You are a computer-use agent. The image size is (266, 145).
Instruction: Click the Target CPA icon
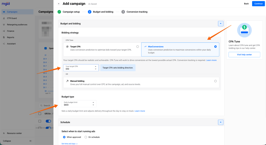67,46
